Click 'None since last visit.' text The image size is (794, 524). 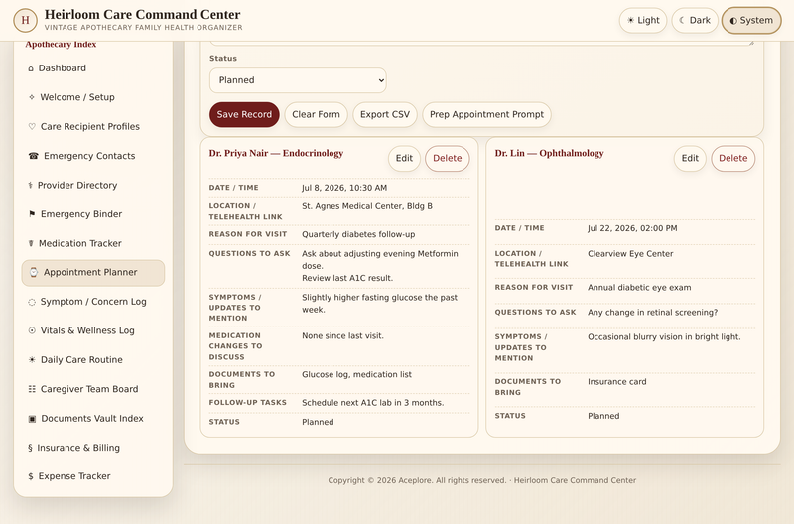click(342, 336)
